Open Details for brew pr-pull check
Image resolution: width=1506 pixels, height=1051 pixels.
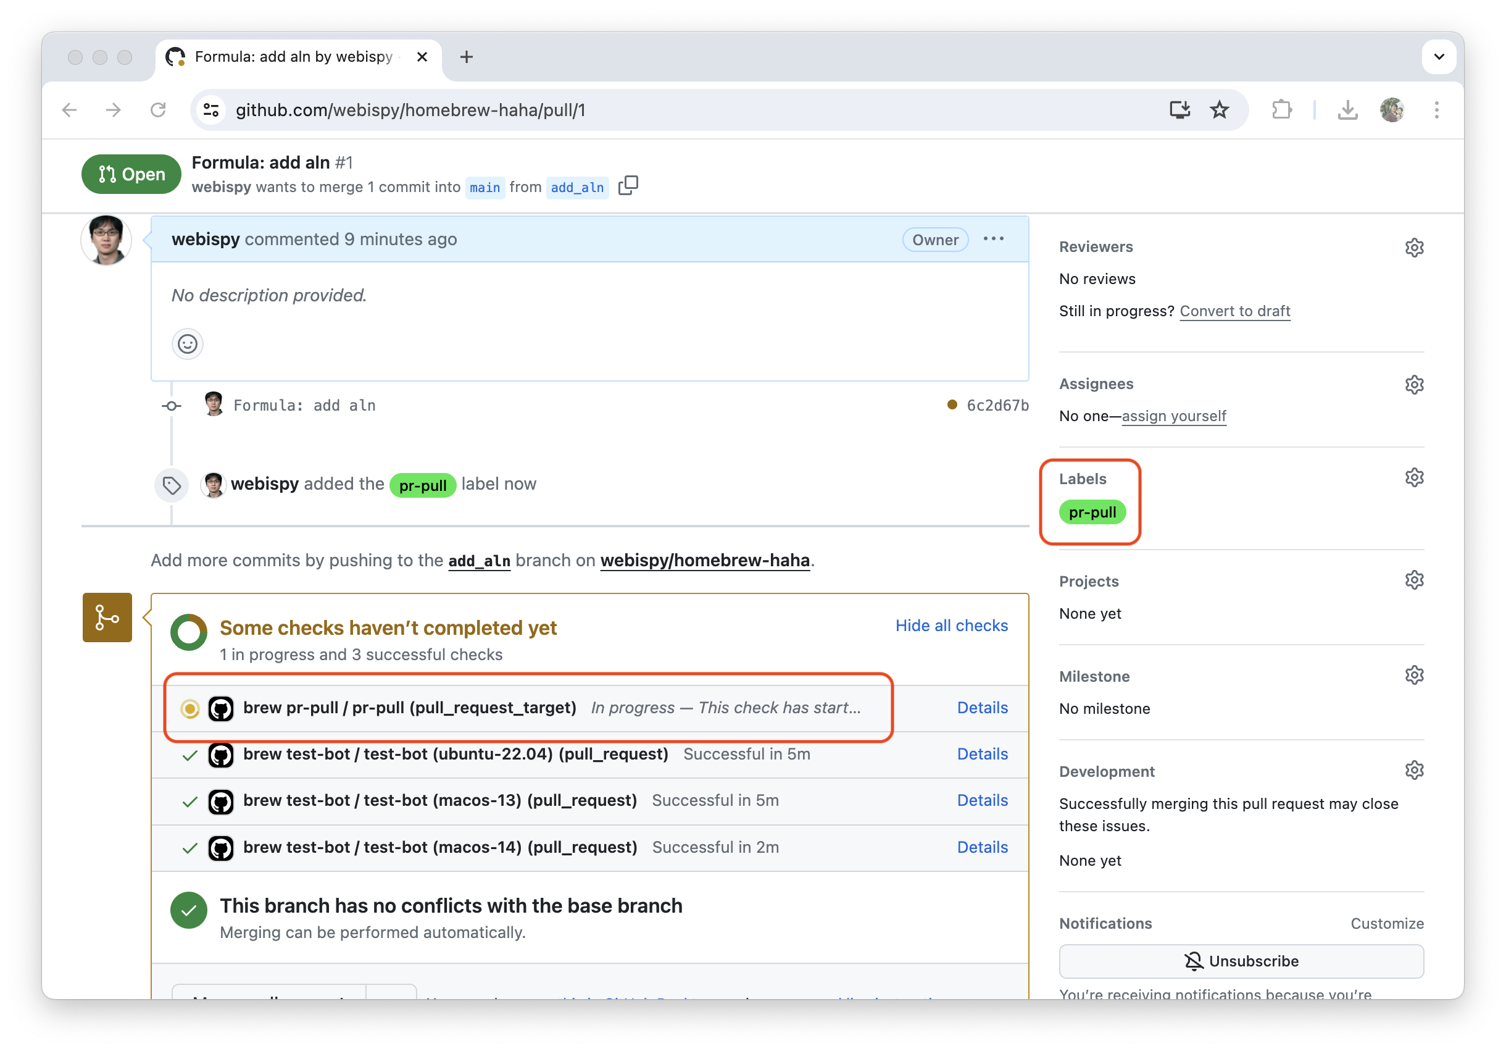(x=982, y=707)
